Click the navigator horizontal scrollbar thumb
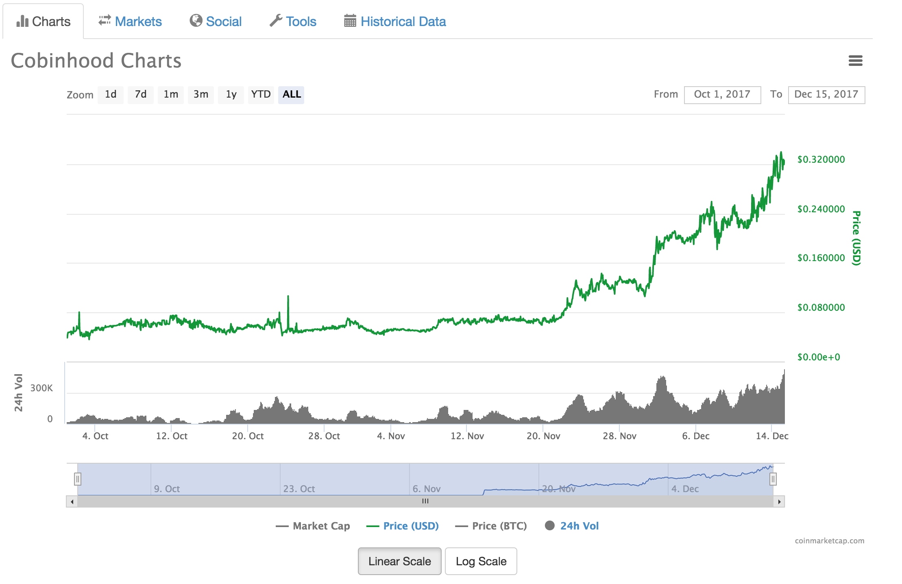The height and width of the screenshot is (584, 902). tap(425, 501)
